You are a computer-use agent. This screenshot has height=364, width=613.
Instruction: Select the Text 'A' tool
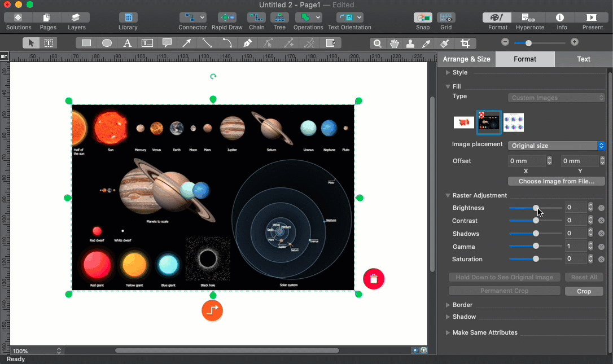pyautogui.click(x=127, y=43)
